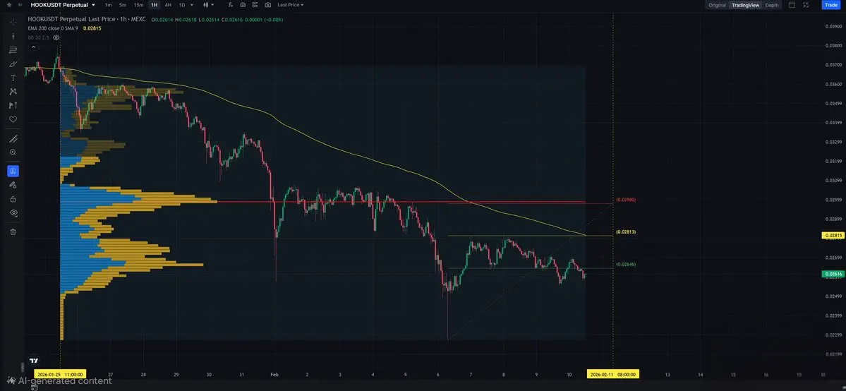Switch chart layout with window icon
This screenshot has height=391, width=846.
(x=792, y=5)
